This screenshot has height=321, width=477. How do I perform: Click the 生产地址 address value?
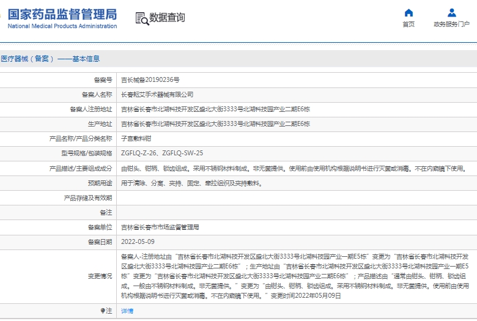coord(215,124)
